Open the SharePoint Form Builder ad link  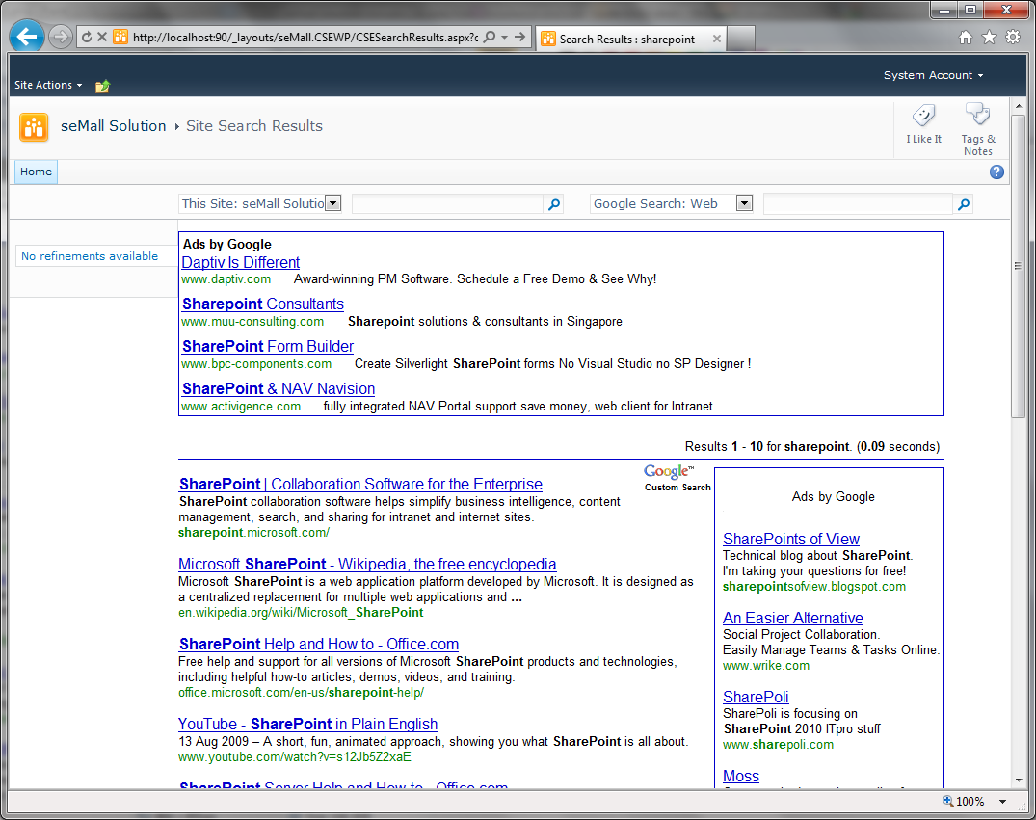[x=267, y=346]
